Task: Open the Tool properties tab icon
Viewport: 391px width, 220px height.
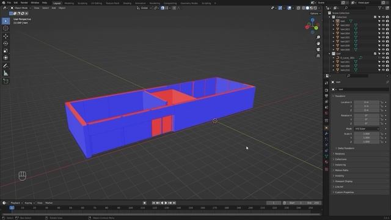Action: 326,83
